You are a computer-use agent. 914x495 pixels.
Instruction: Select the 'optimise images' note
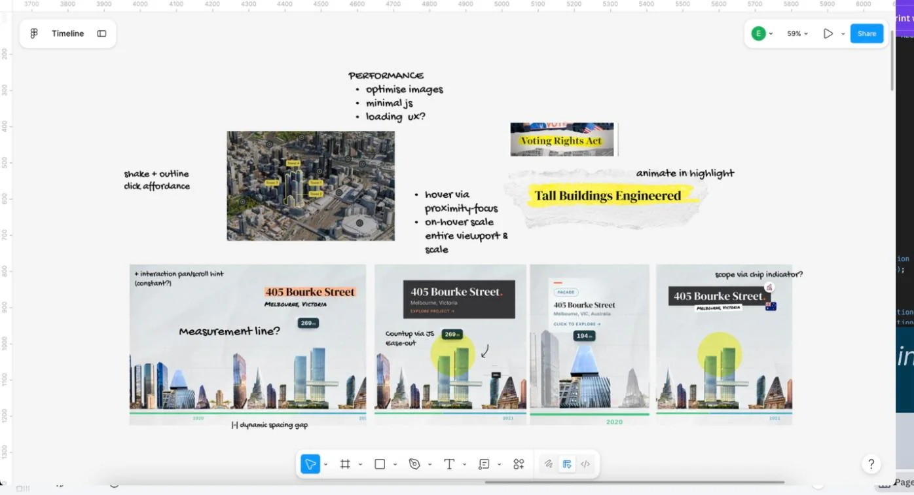(404, 90)
